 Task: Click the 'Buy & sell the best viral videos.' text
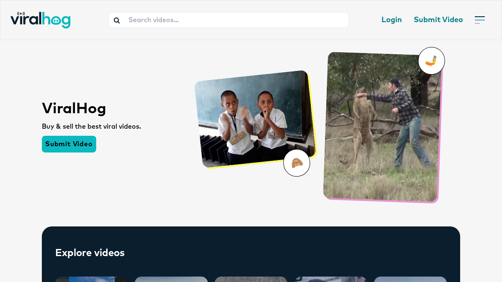[x=92, y=127]
